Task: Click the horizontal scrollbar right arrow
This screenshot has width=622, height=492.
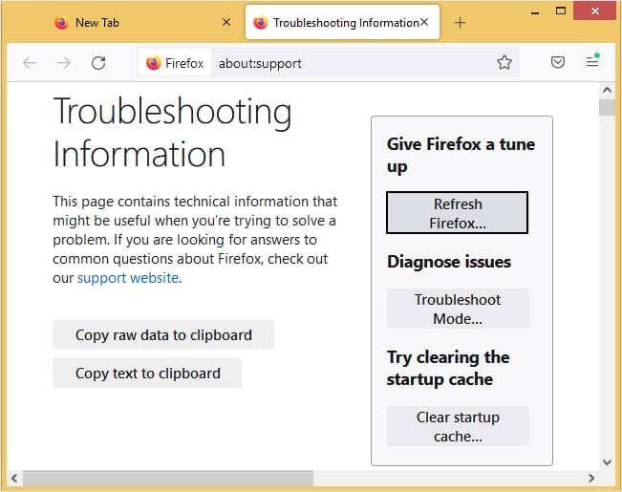Action: [591, 478]
